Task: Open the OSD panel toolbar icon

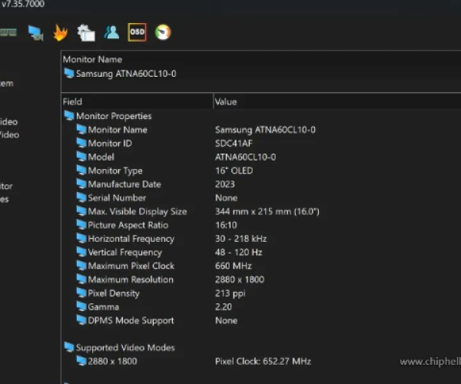Action: click(x=137, y=32)
